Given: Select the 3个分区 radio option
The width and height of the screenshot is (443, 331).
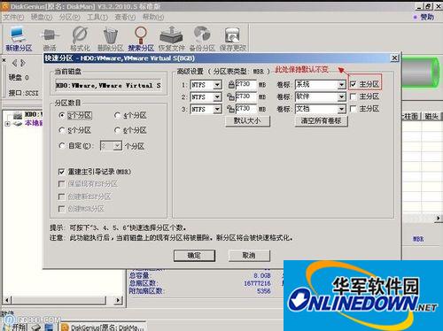Looking at the screenshot, I should click(62, 115).
